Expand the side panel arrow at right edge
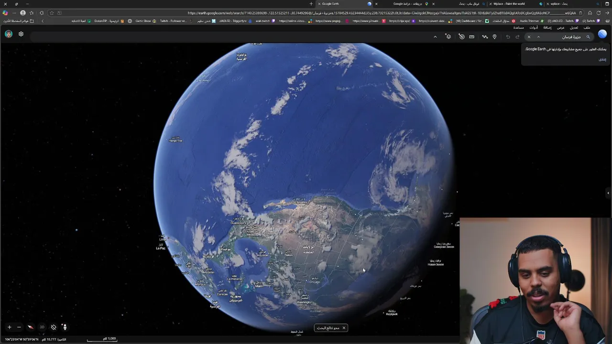612x344 pixels. pyautogui.click(x=608, y=193)
